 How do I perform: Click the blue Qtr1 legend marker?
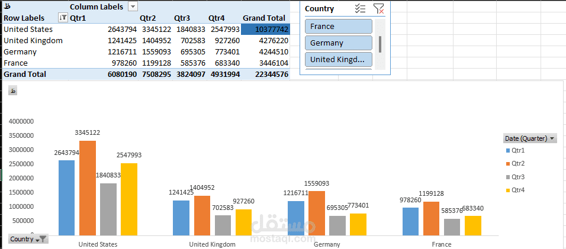coord(507,151)
